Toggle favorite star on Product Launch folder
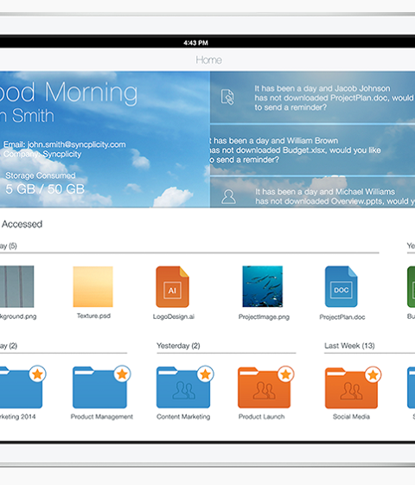Viewport: 415px width, 485px height. (285, 374)
